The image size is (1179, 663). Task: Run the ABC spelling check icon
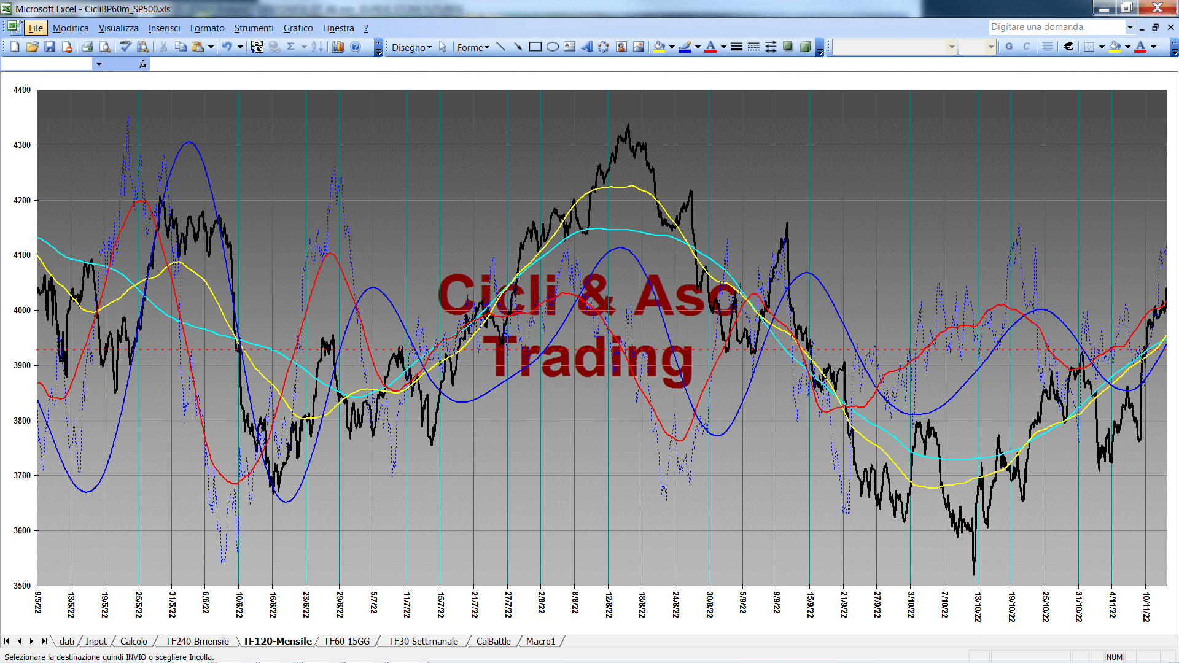pos(125,47)
